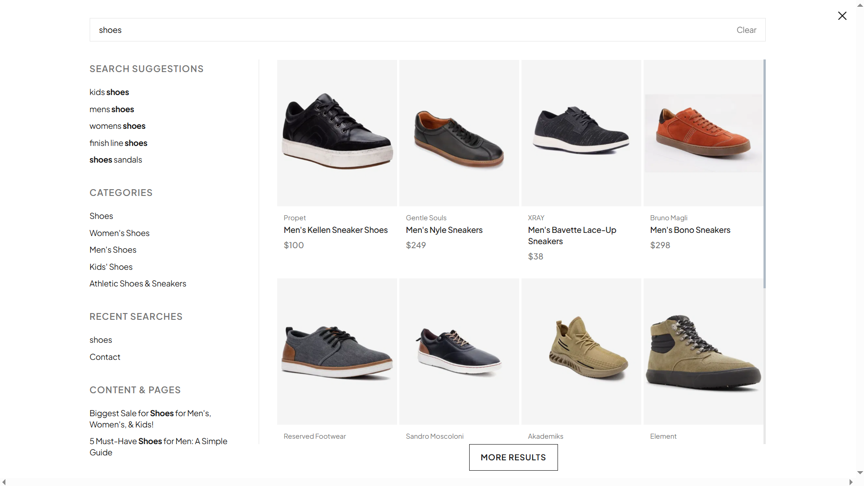This screenshot has height=486, width=864.
Task: Select 'shoes sandals' suggestion
Action: coord(115,159)
